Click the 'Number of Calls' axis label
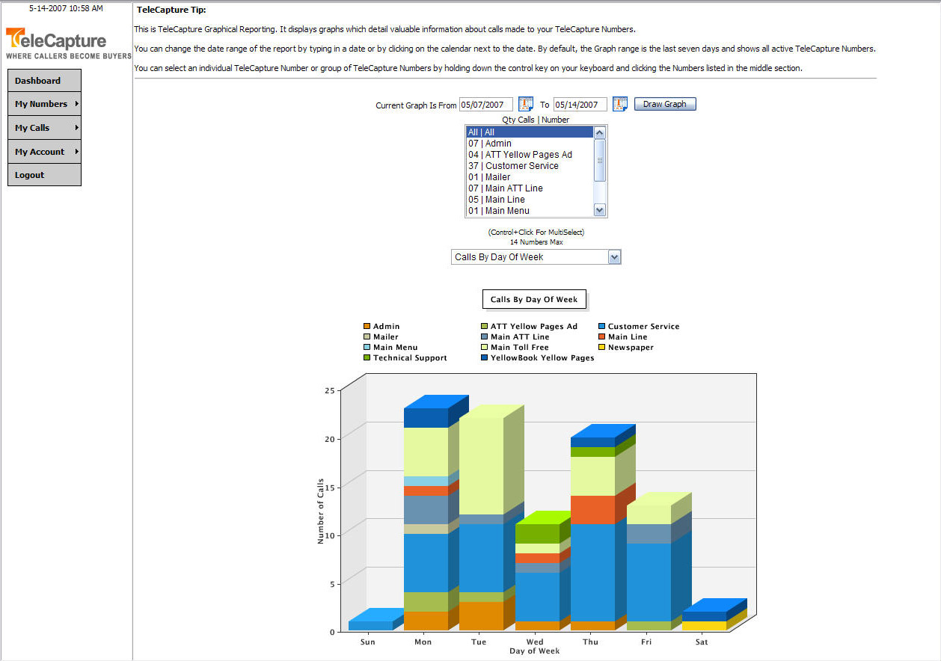Viewport: 941px width, 661px height. click(x=321, y=511)
